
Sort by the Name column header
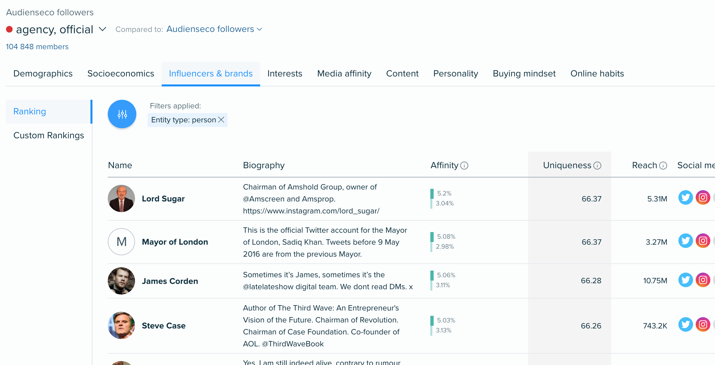(120, 166)
